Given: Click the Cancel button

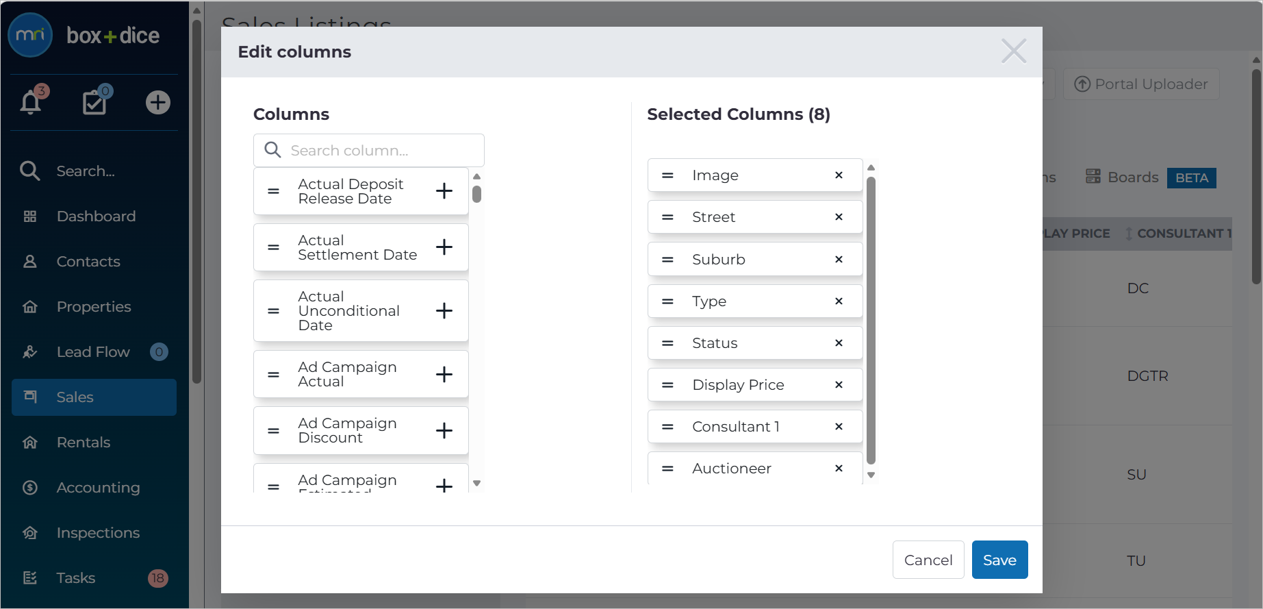Looking at the screenshot, I should (928, 560).
